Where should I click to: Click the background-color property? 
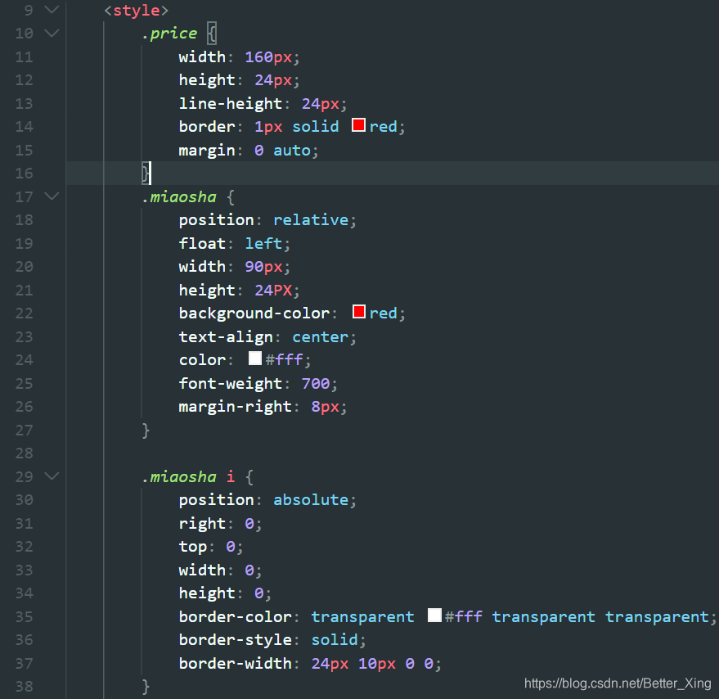[x=254, y=313]
